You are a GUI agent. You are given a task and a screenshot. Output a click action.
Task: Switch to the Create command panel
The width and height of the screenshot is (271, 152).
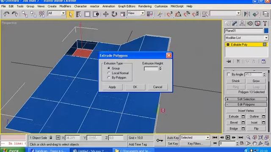[227, 24]
